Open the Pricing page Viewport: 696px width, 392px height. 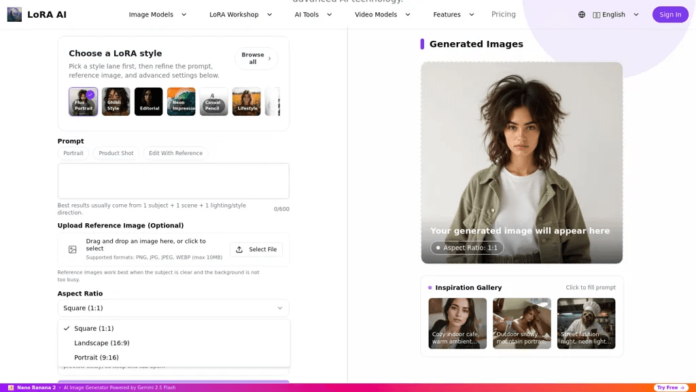[x=504, y=15]
